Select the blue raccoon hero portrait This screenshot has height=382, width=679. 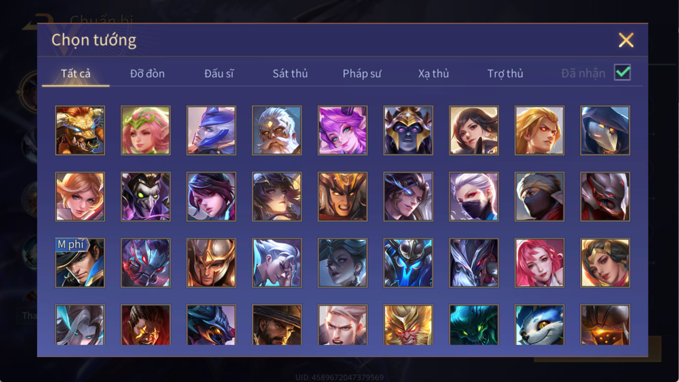(539, 325)
